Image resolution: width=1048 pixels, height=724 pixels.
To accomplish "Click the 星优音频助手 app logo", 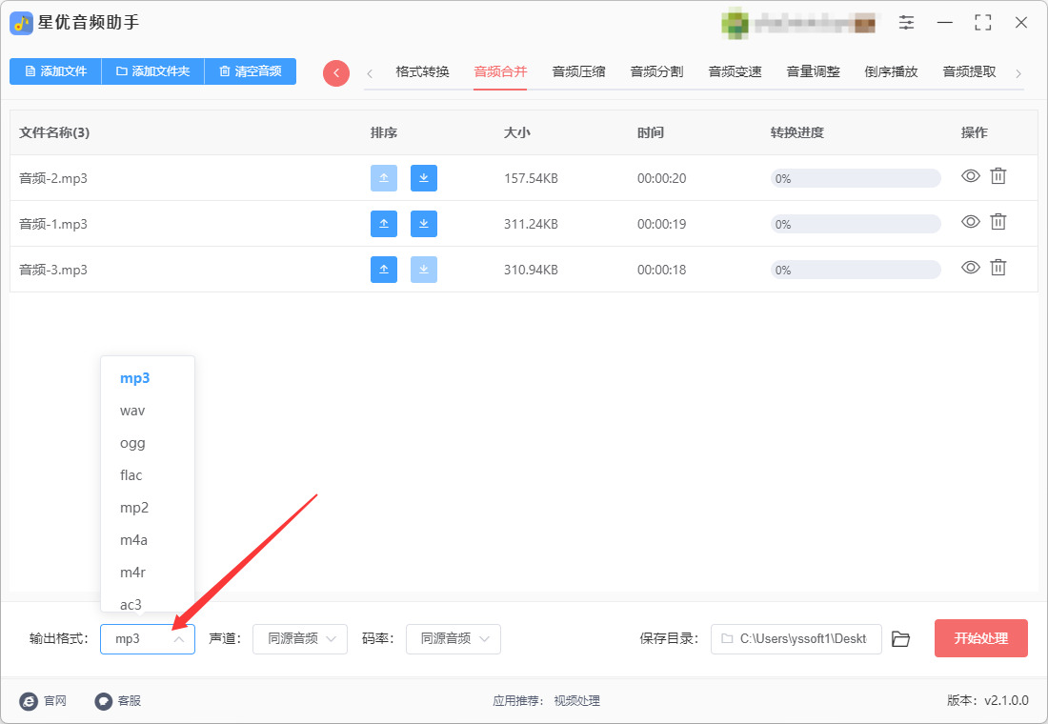I will [x=21, y=23].
